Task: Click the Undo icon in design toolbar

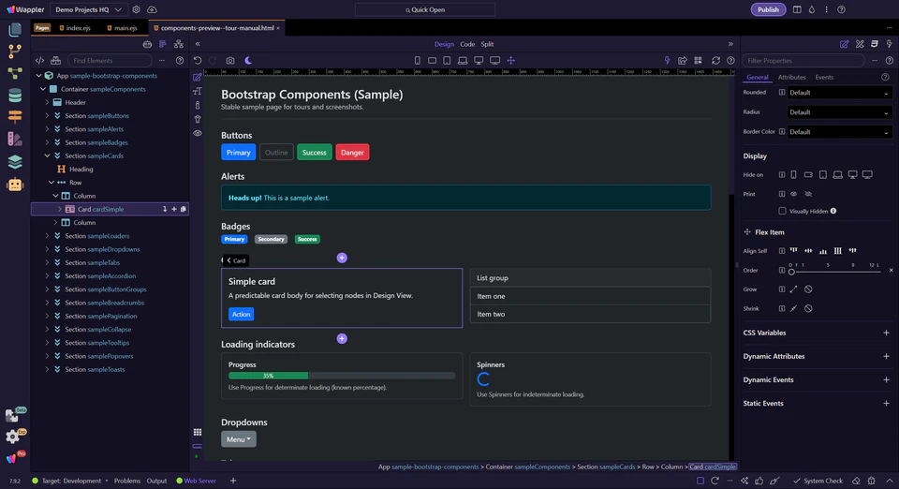Action: click(x=198, y=60)
